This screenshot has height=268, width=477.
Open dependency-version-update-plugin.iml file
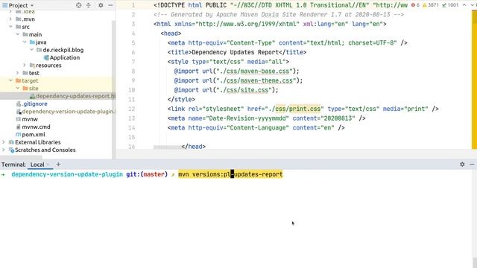pyautogui.click(x=69, y=111)
